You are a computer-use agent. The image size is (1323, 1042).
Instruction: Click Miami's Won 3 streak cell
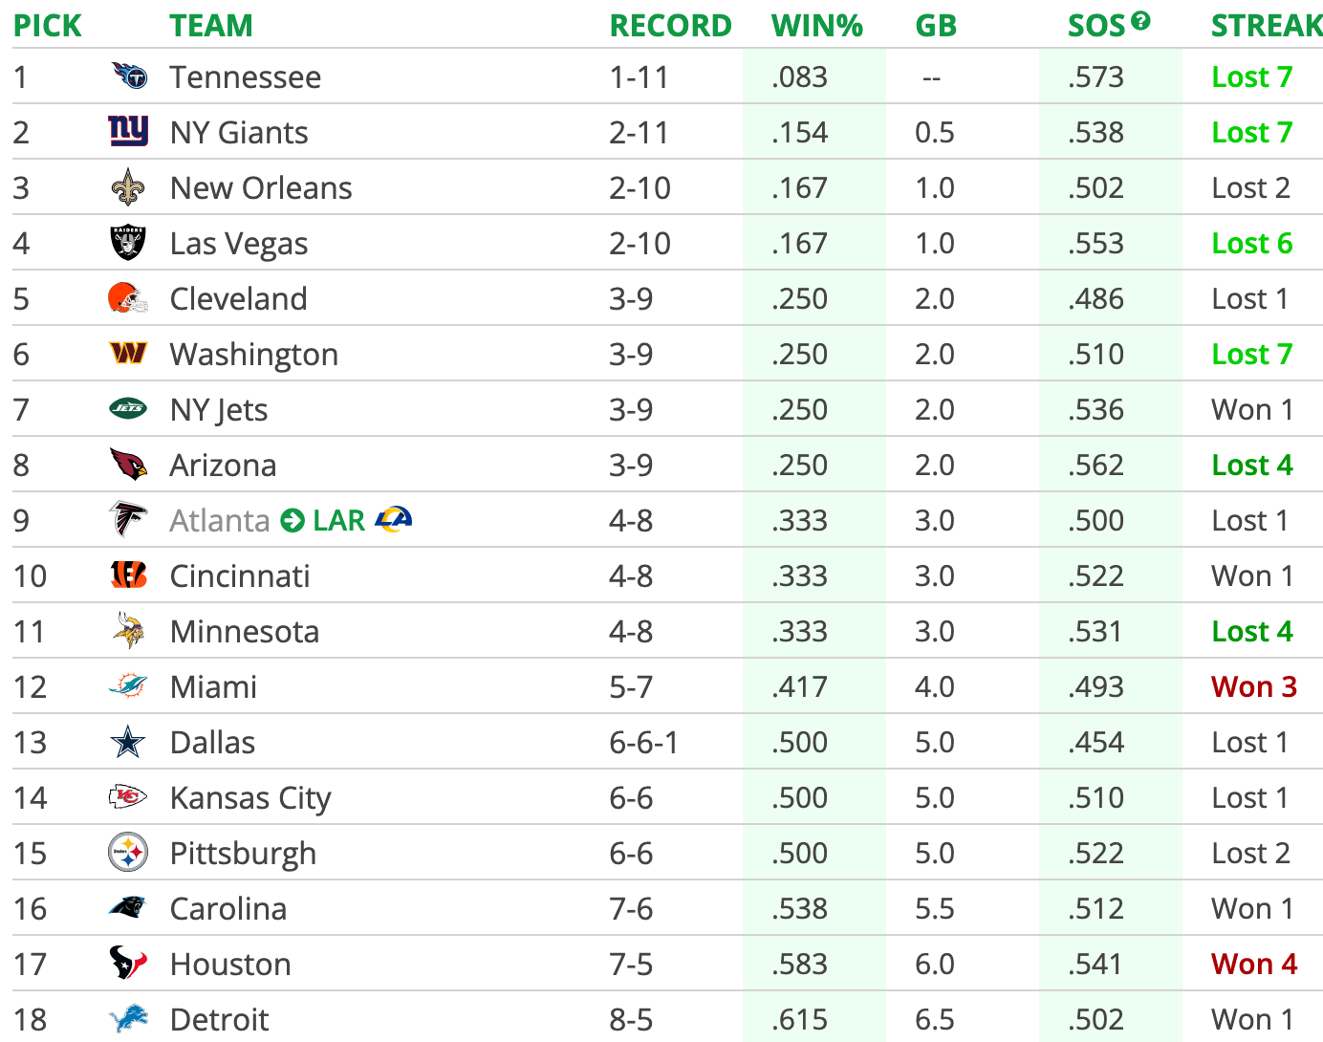coord(1253,687)
